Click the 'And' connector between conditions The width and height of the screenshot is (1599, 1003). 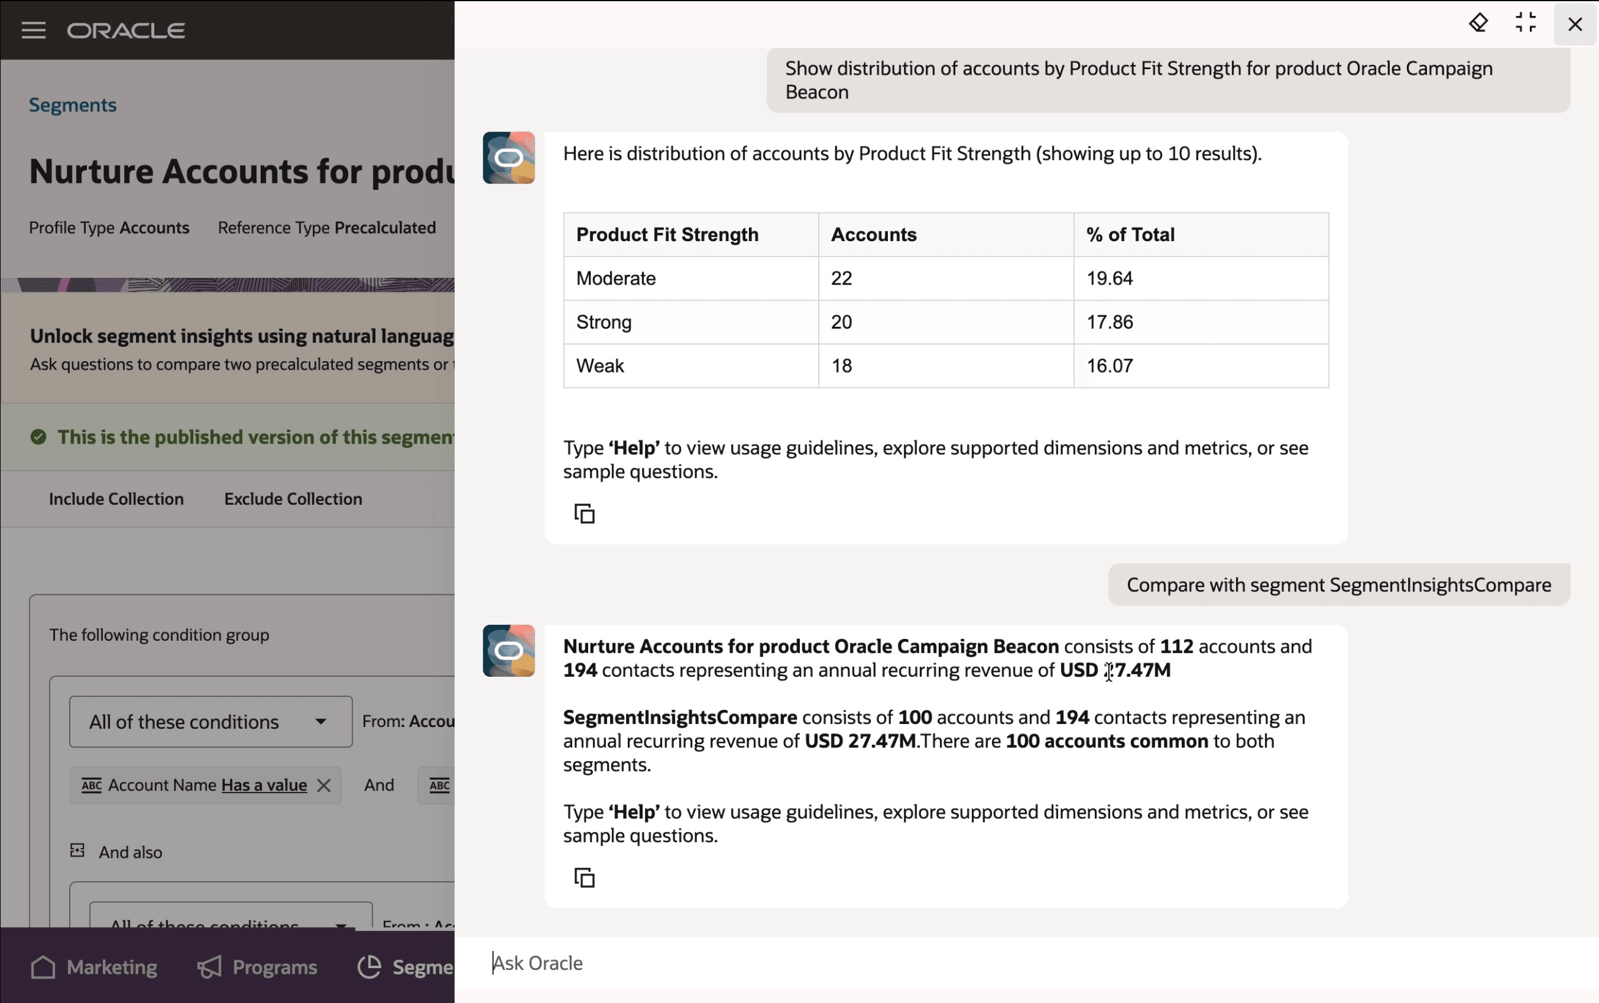(x=379, y=785)
